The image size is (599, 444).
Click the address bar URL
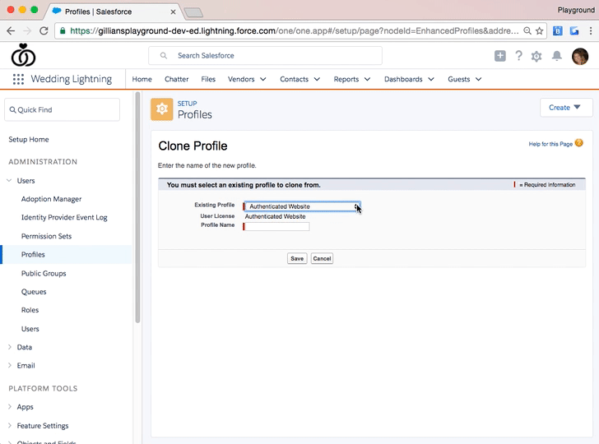295,31
